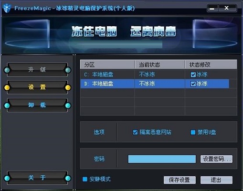Image resolution: width=243 pixels, height=191 pixels.
Task: Click the teal orb left of 升级
Action: pyautogui.click(x=7, y=70)
